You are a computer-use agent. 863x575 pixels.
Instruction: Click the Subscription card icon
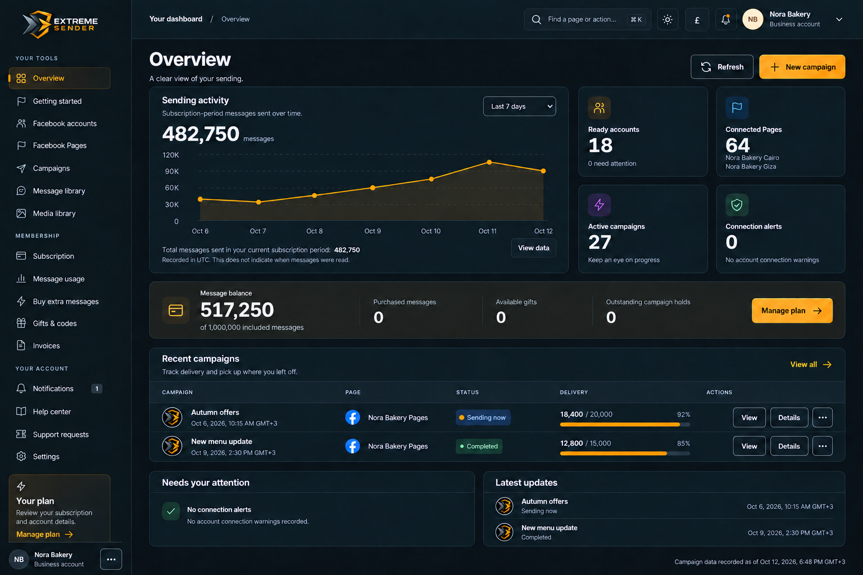coord(21,256)
